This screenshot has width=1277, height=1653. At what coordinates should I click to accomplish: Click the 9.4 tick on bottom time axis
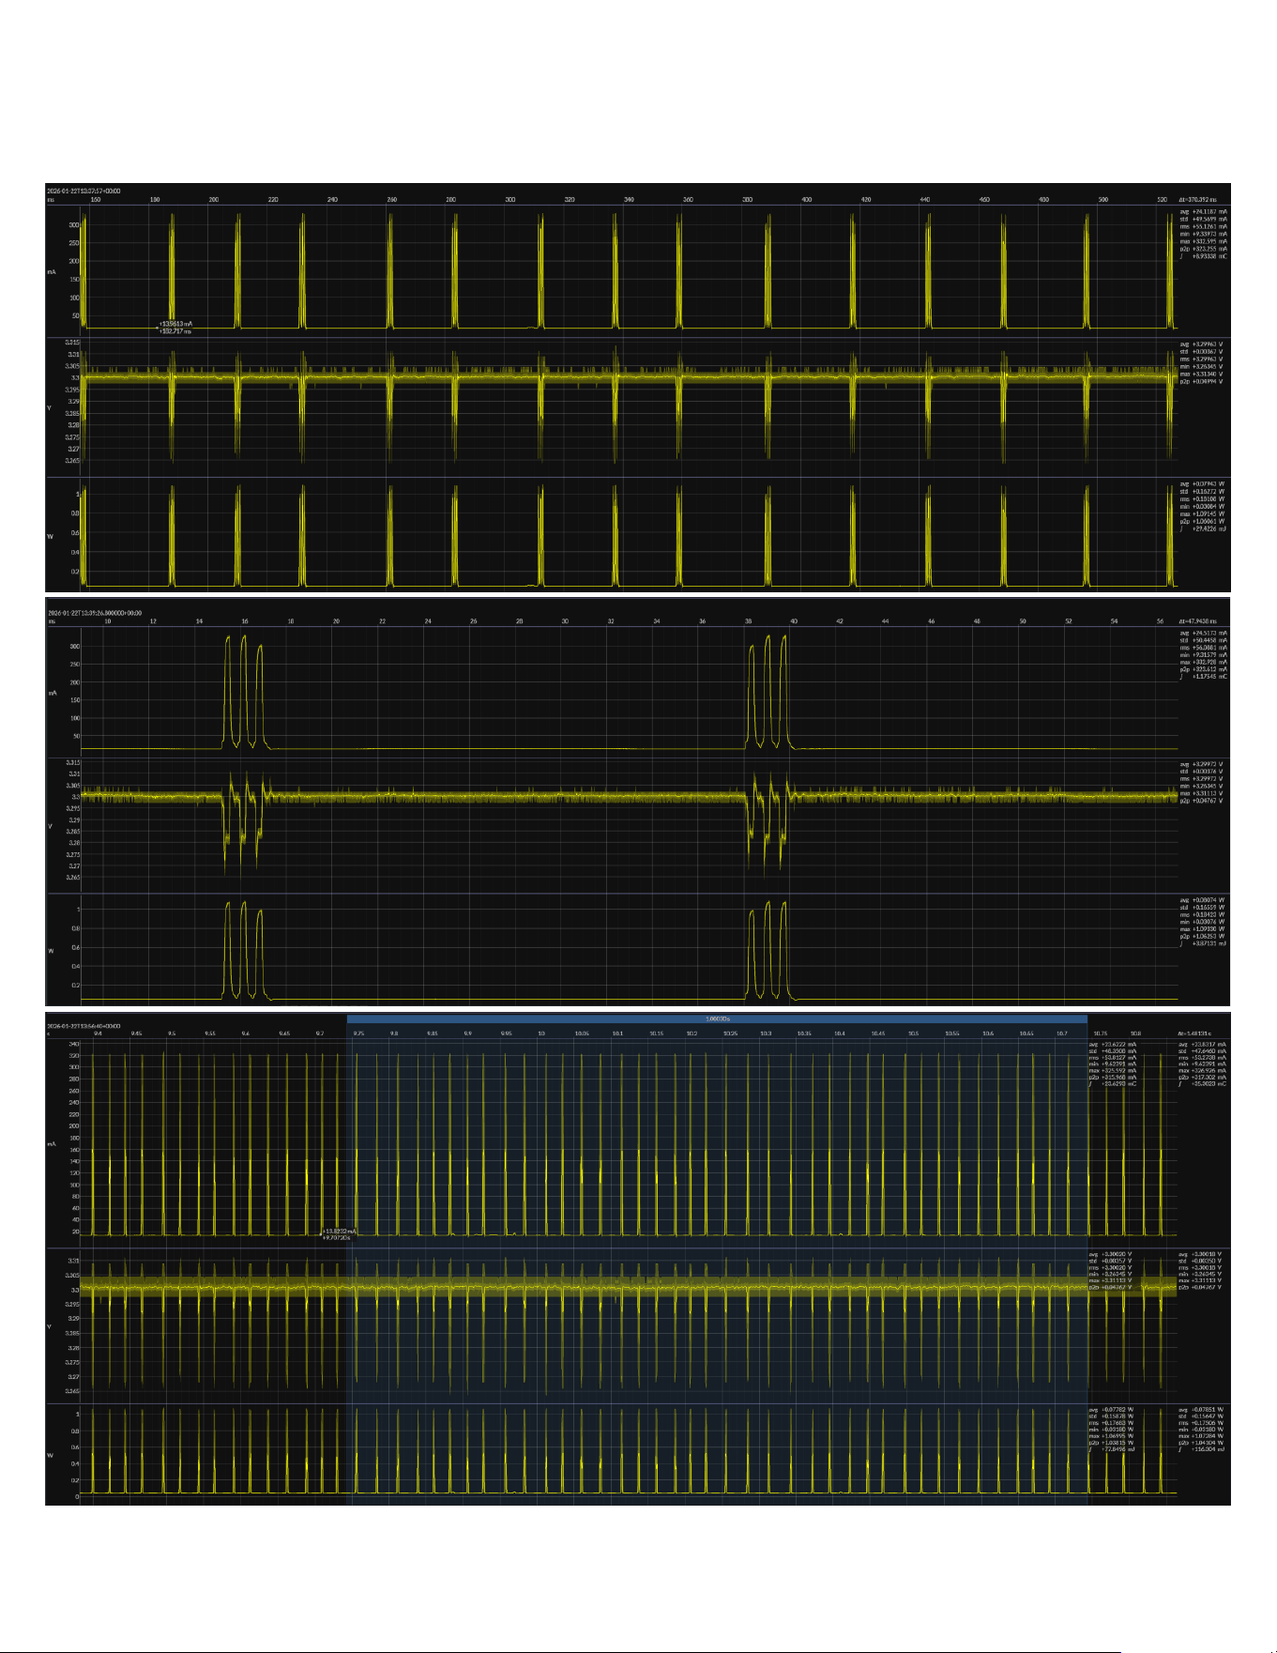pyautogui.click(x=98, y=1033)
